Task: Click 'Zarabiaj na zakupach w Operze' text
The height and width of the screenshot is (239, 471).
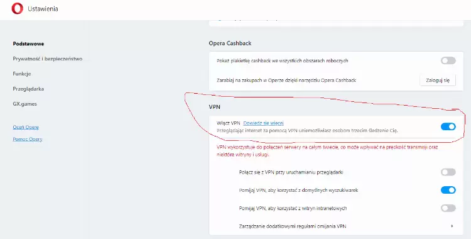Action: (x=286, y=81)
